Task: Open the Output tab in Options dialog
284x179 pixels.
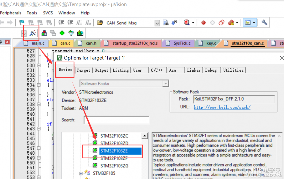Action: click(x=101, y=70)
